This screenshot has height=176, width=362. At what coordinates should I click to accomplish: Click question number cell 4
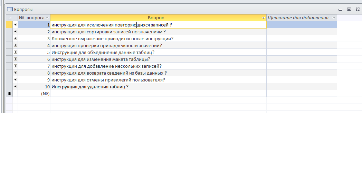click(34, 45)
